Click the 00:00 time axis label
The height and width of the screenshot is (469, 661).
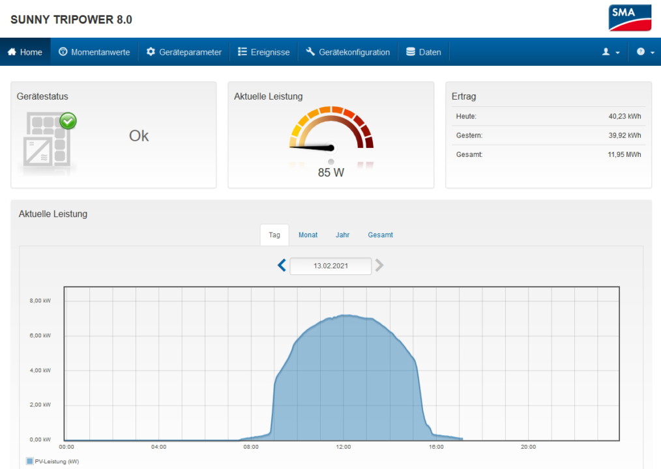coord(66,447)
